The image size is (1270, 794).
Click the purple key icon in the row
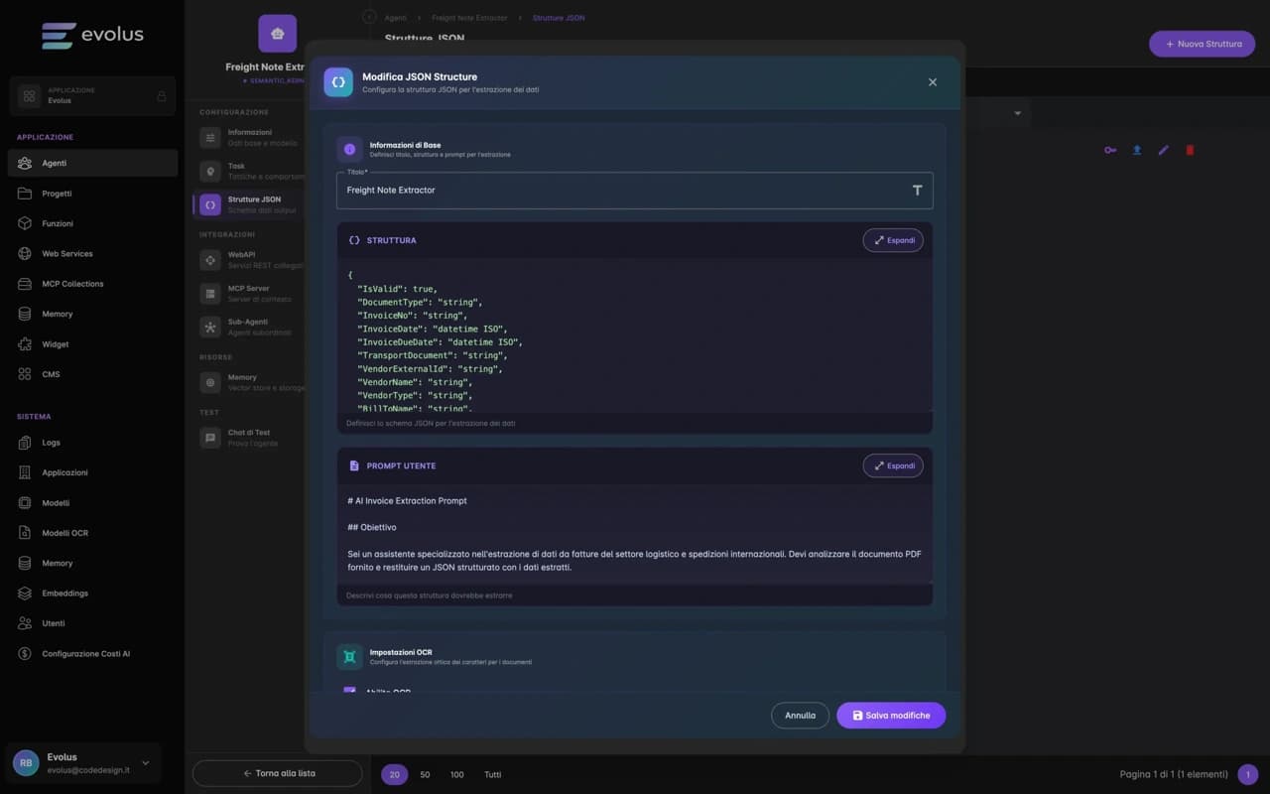[x=1110, y=150]
